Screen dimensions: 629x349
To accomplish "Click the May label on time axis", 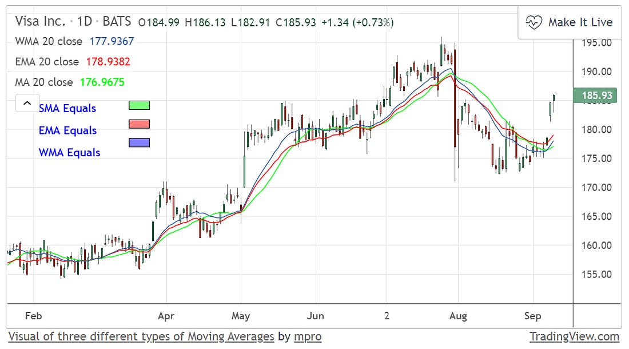I will (241, 316).
